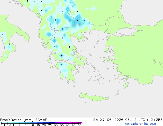Click the 'ECMWF' model label
The height and width of the screenshot is (126, 163).
(41, 120)
